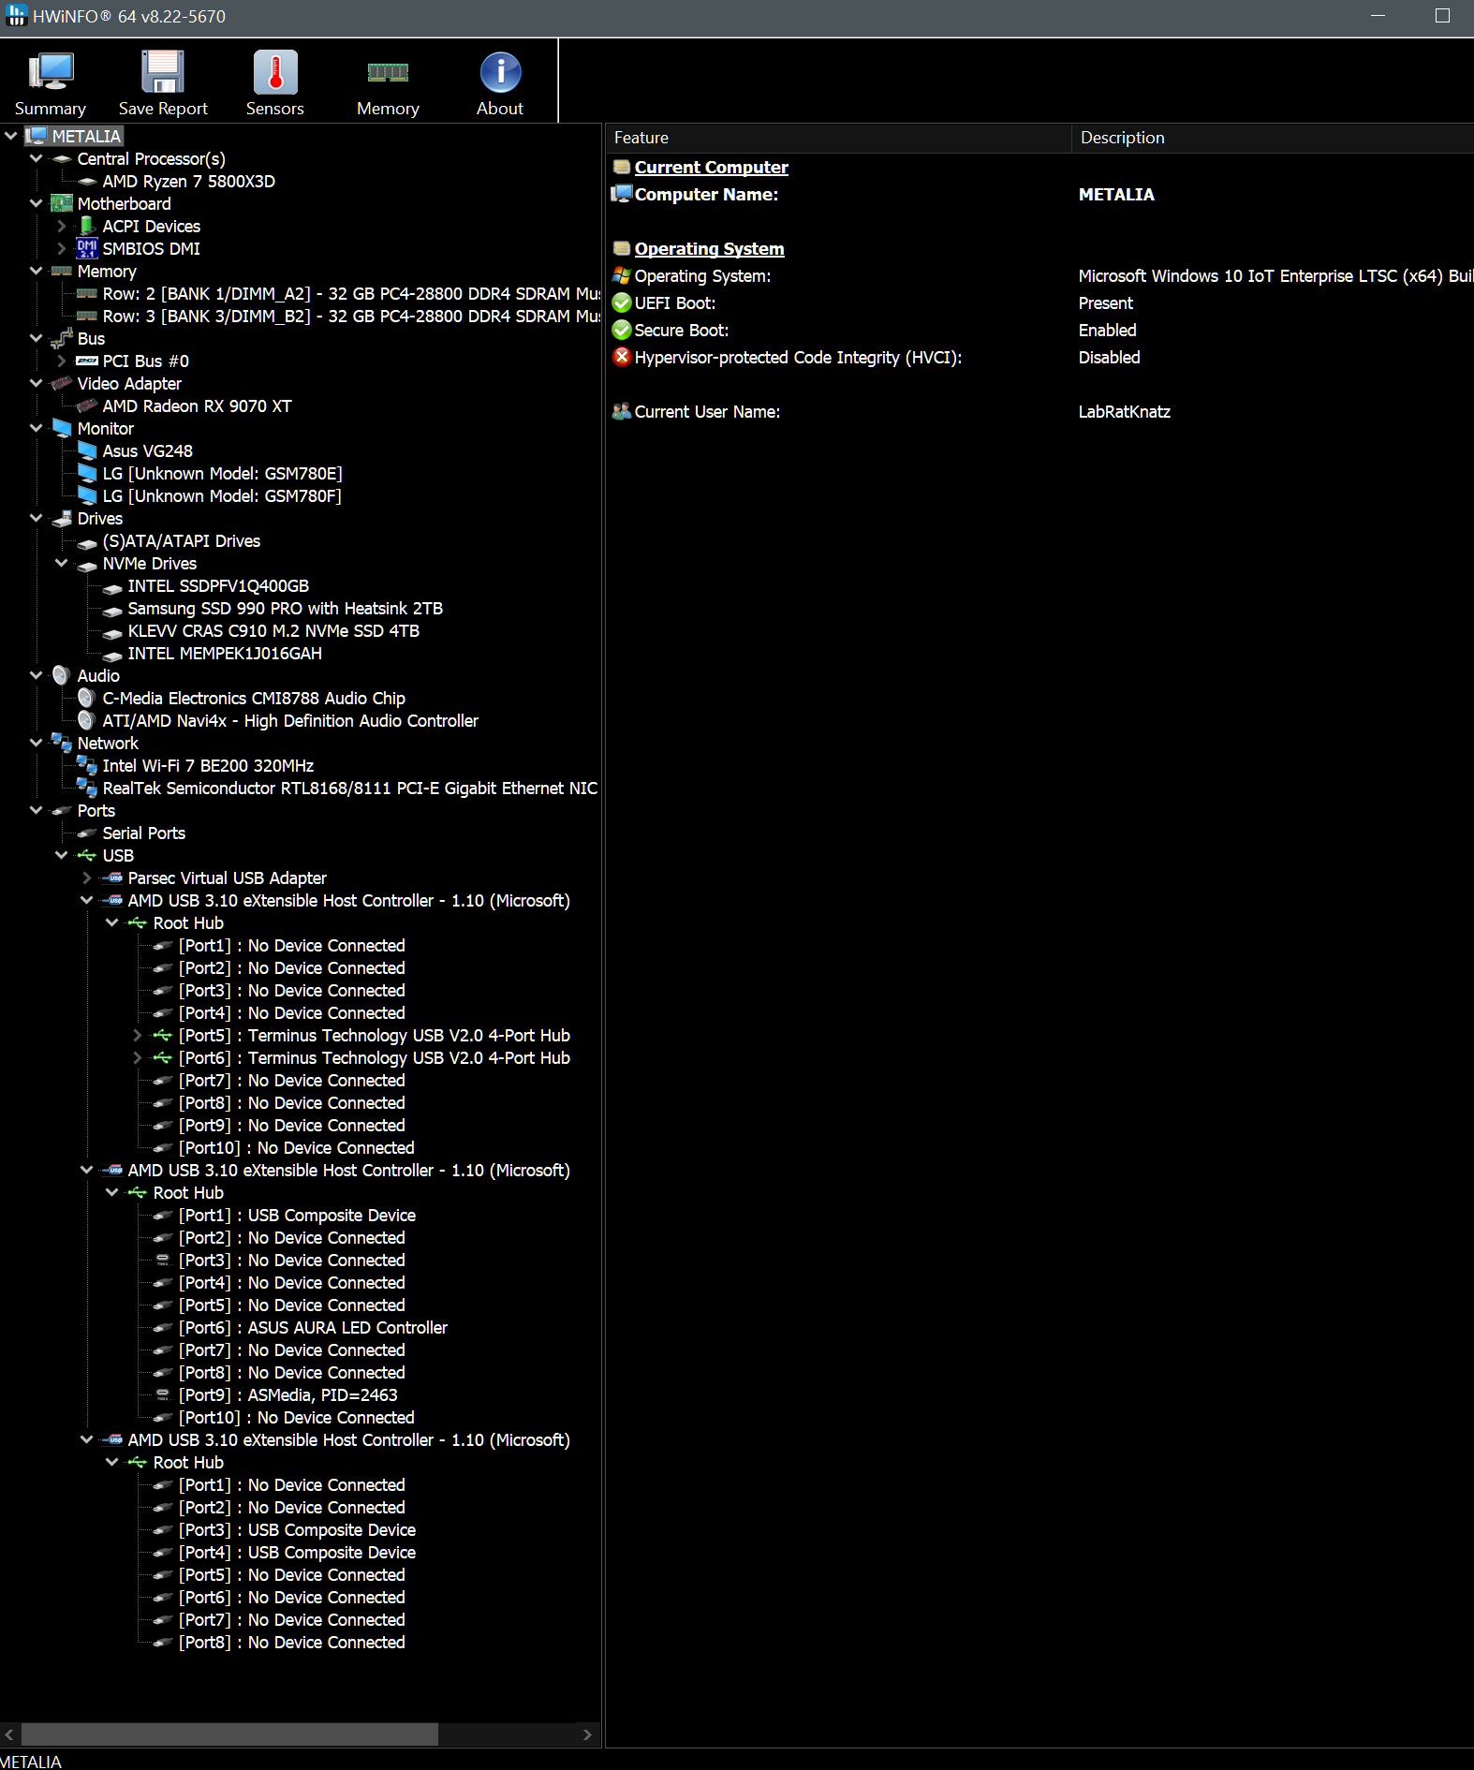The height and width of the screenshot is (1770, 1474).
Task: Click the LabRatKnatz user name value
Action: (1124, 411)
